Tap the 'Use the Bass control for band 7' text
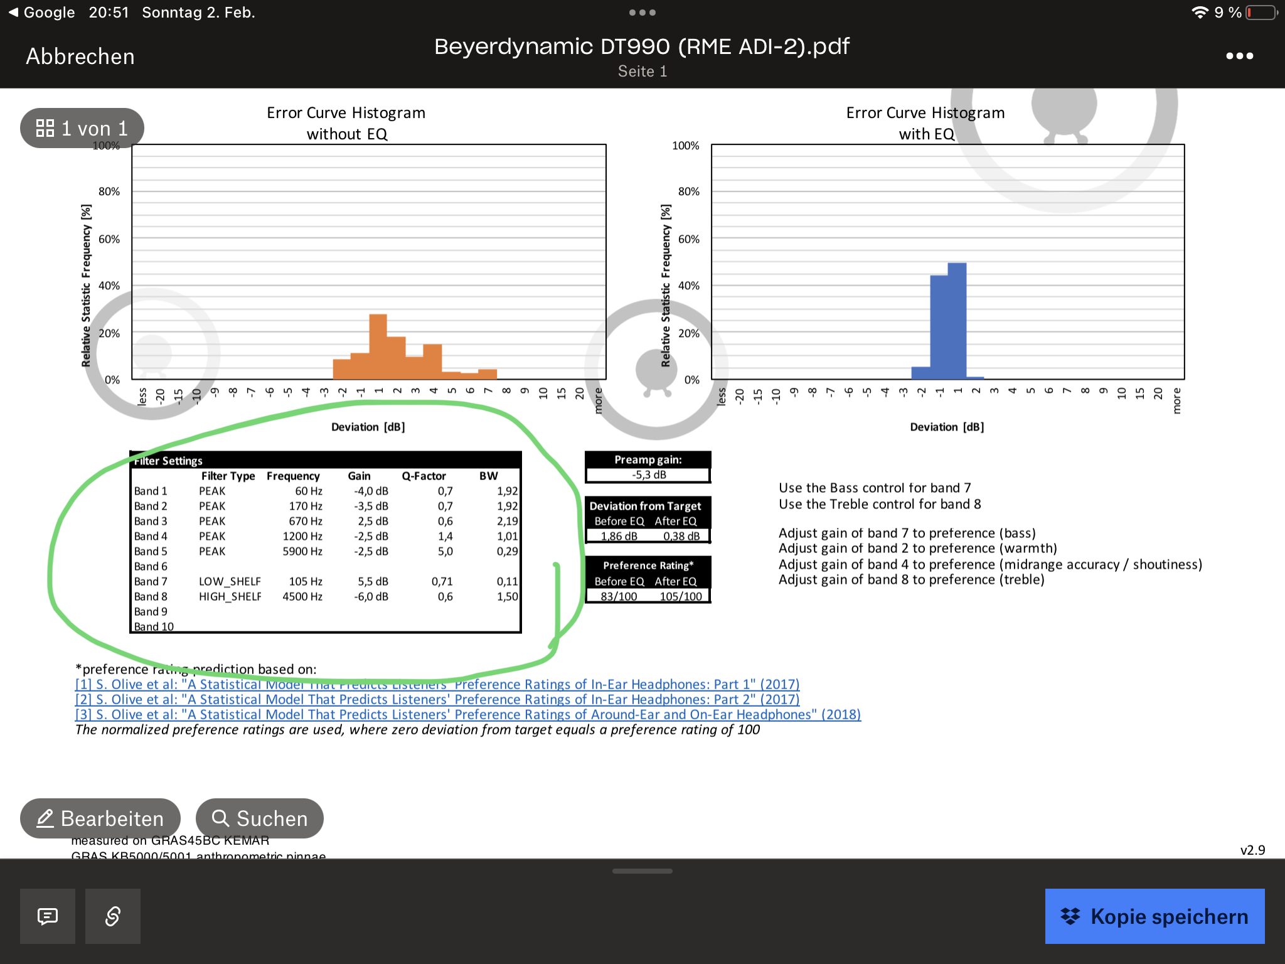1285x964 pixels. point(875,488)
